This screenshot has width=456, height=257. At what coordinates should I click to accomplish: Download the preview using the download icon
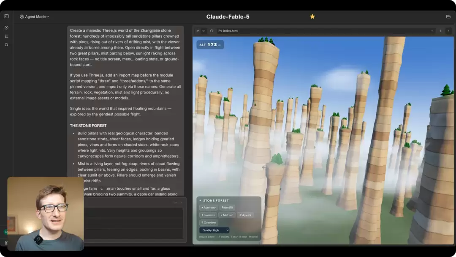pyautogui.click(x=440, y=31)
